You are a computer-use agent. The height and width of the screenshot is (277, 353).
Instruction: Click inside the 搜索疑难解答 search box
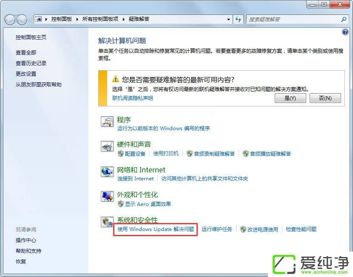293,19
